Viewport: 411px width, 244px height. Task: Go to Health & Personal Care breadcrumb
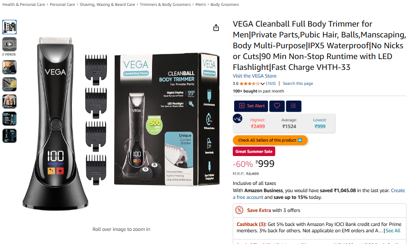point(23,5)
